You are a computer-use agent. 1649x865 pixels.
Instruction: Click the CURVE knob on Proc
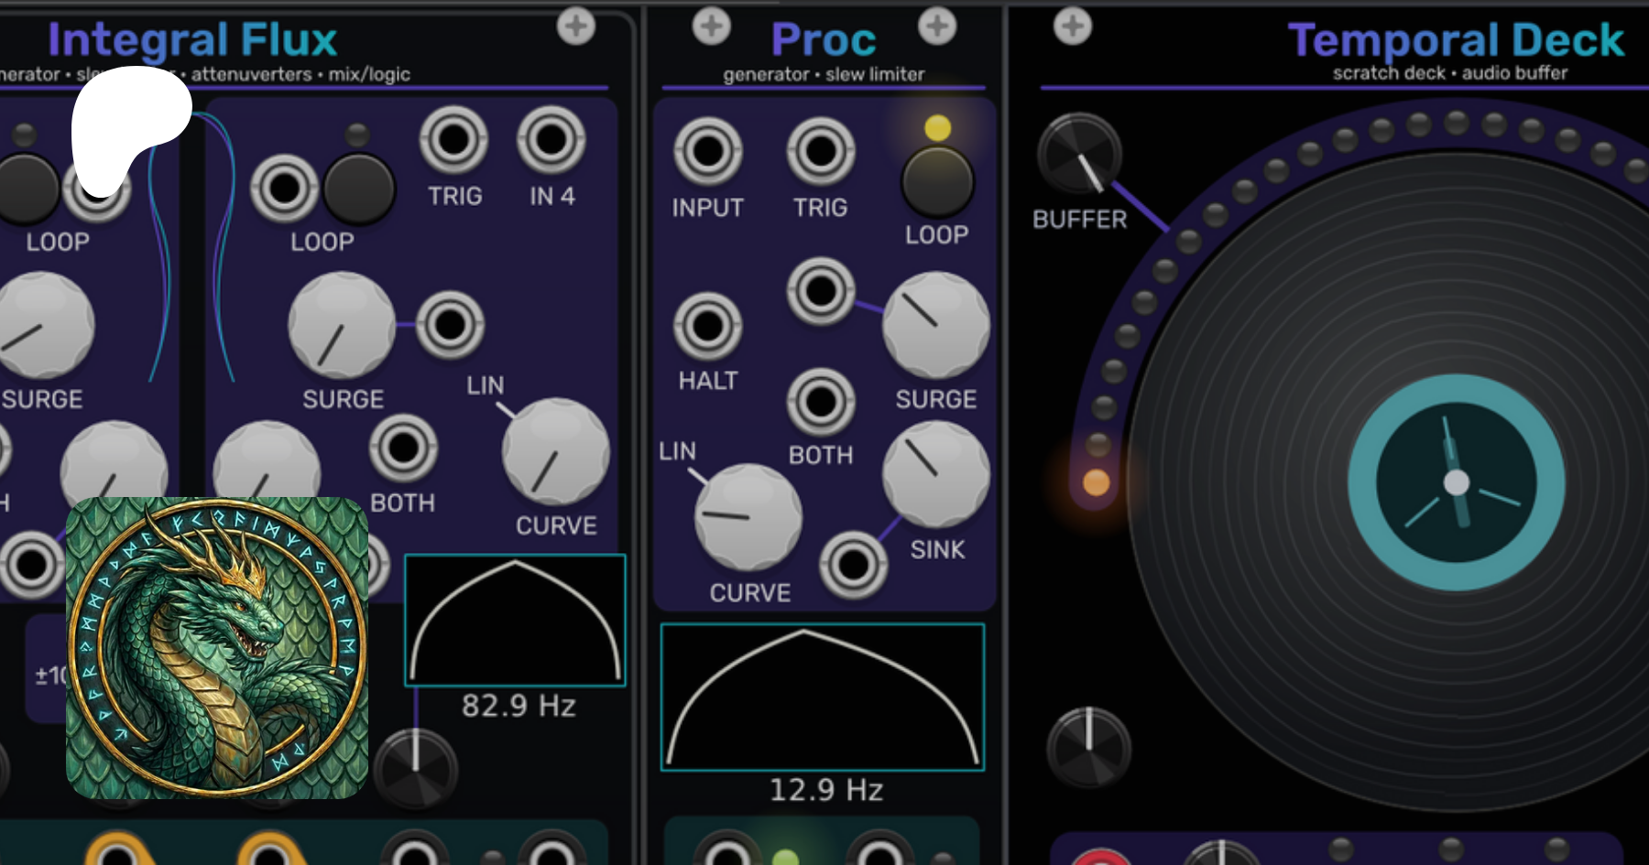click(x=748, y=517)
